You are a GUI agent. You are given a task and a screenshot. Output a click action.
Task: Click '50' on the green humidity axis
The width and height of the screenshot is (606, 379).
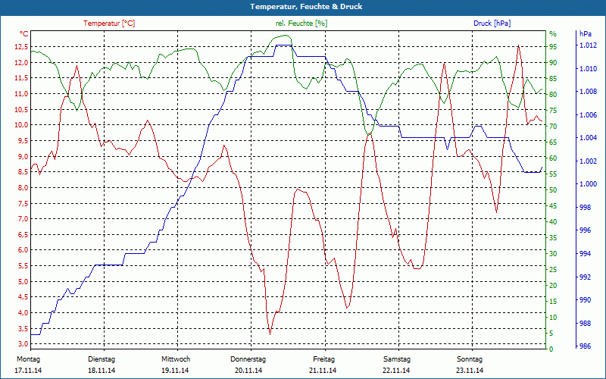(x=553, y=190)
